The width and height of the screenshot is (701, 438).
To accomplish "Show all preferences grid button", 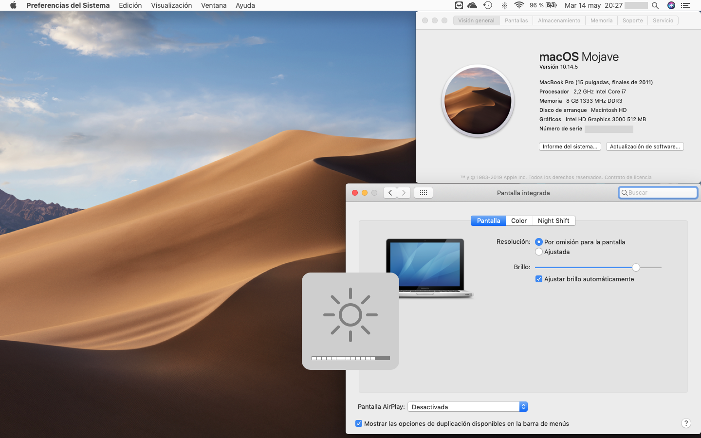I will 423,193.
